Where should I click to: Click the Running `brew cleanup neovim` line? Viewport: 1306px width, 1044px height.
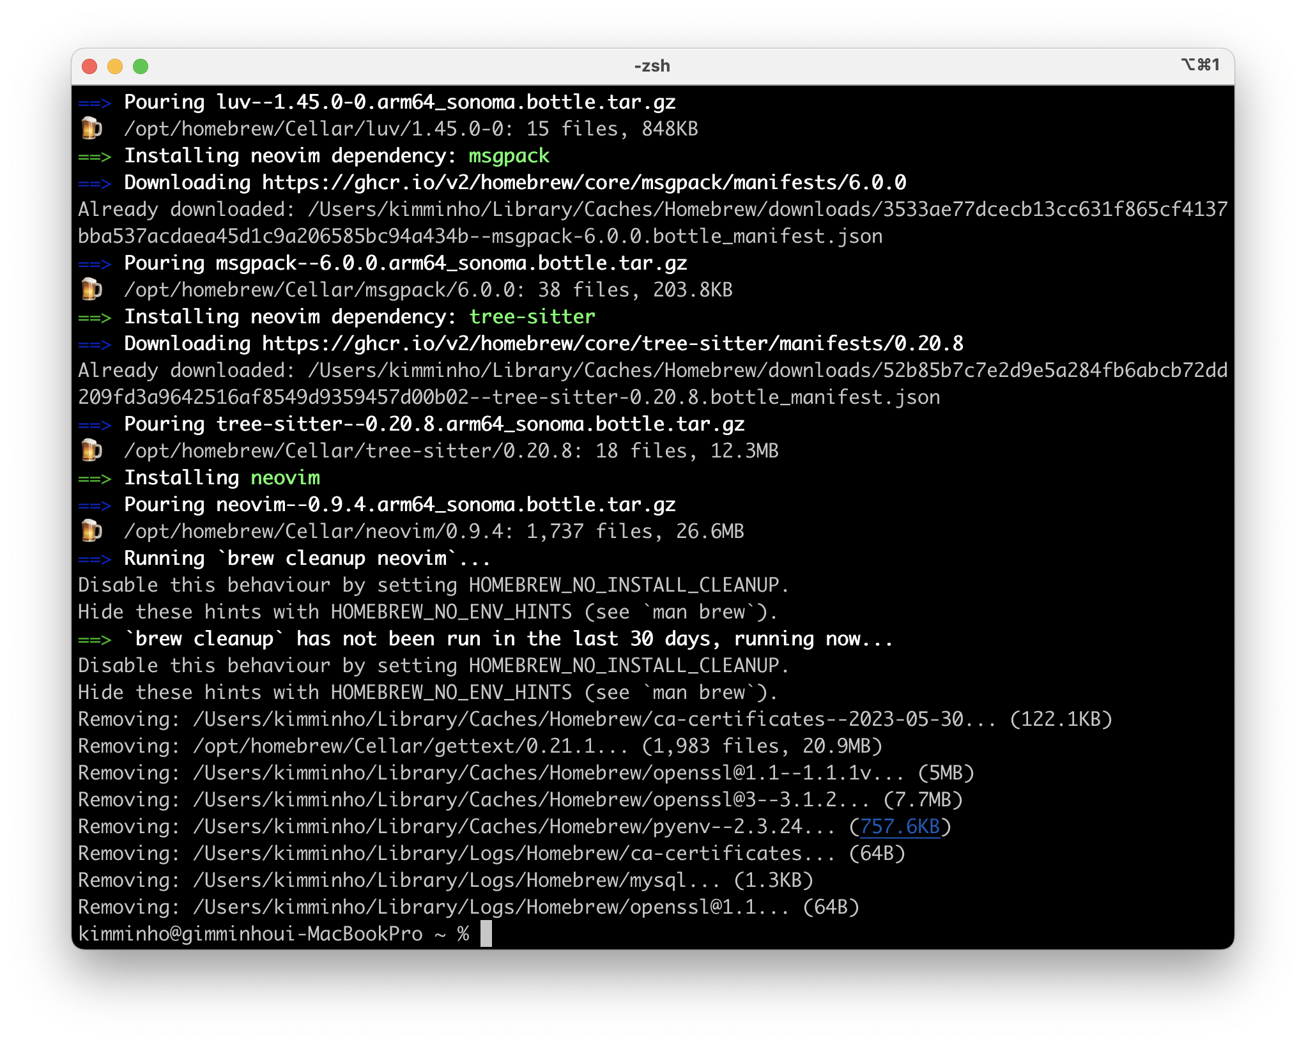pos(284,558)
